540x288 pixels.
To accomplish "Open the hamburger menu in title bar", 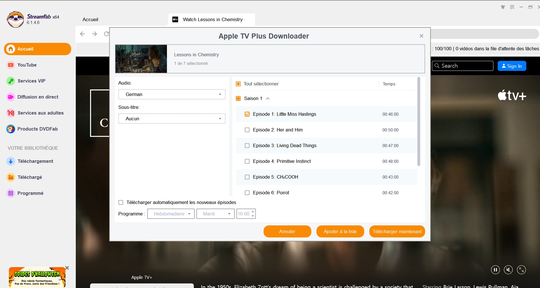I will [512, 7].
